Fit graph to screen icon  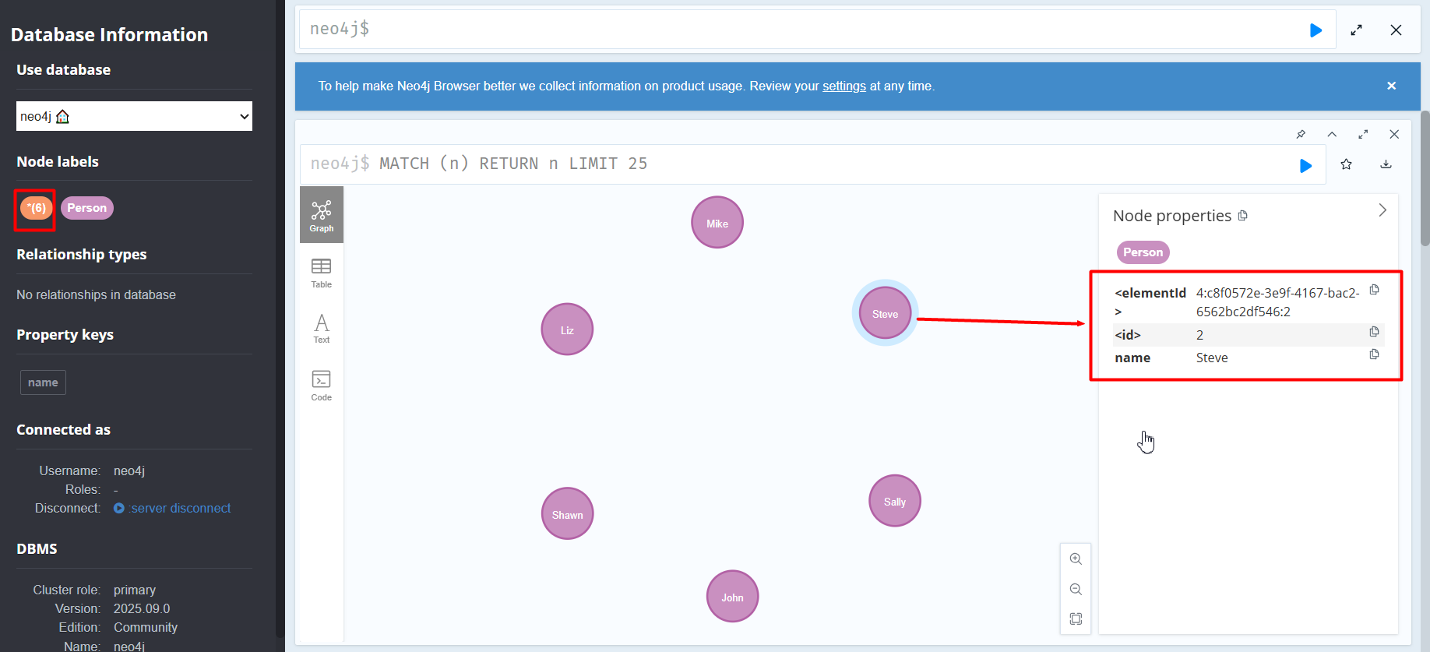(1076, 619)
